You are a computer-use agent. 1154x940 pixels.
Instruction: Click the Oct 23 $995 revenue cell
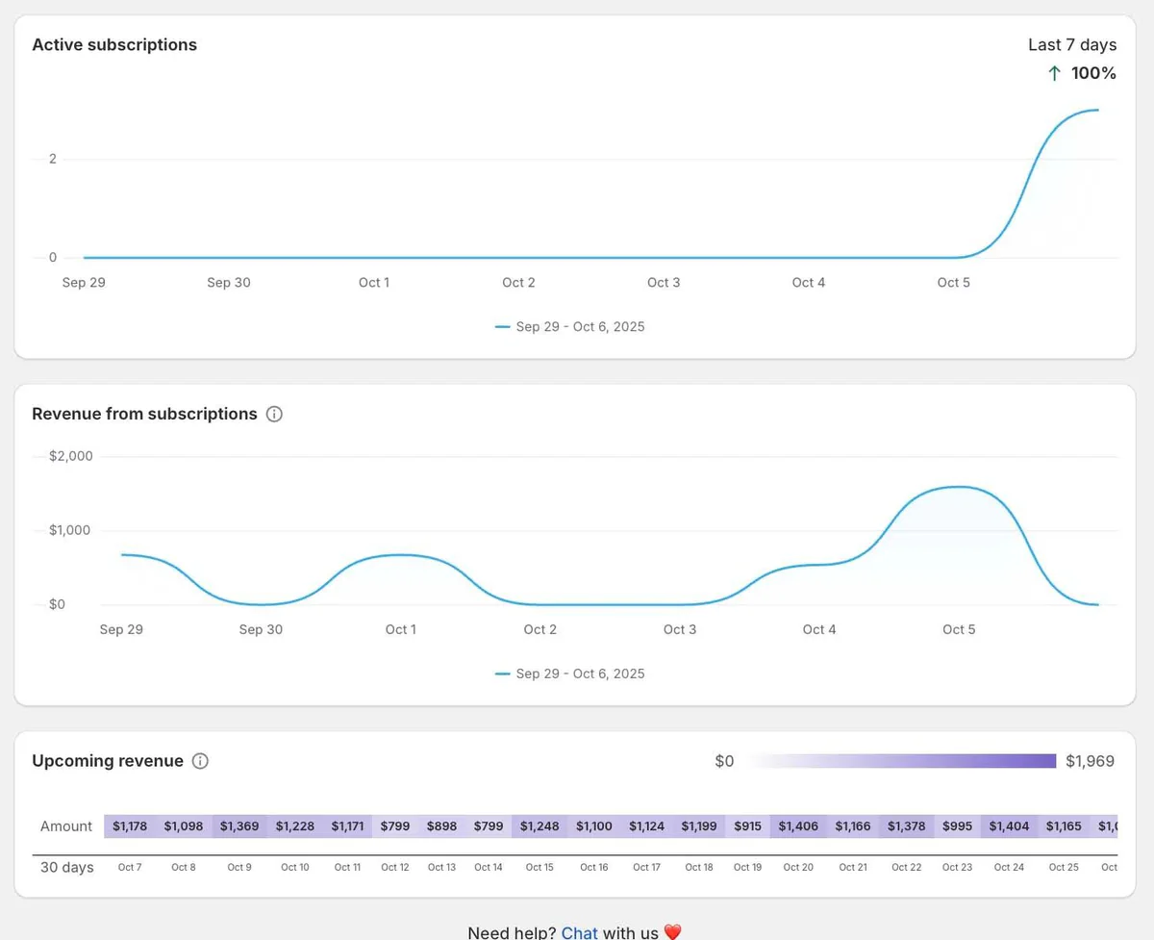[957, 826]
